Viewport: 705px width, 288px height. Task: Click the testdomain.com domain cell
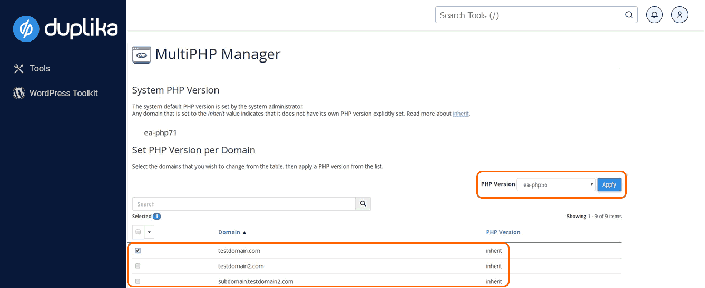(x=239, y=251)
